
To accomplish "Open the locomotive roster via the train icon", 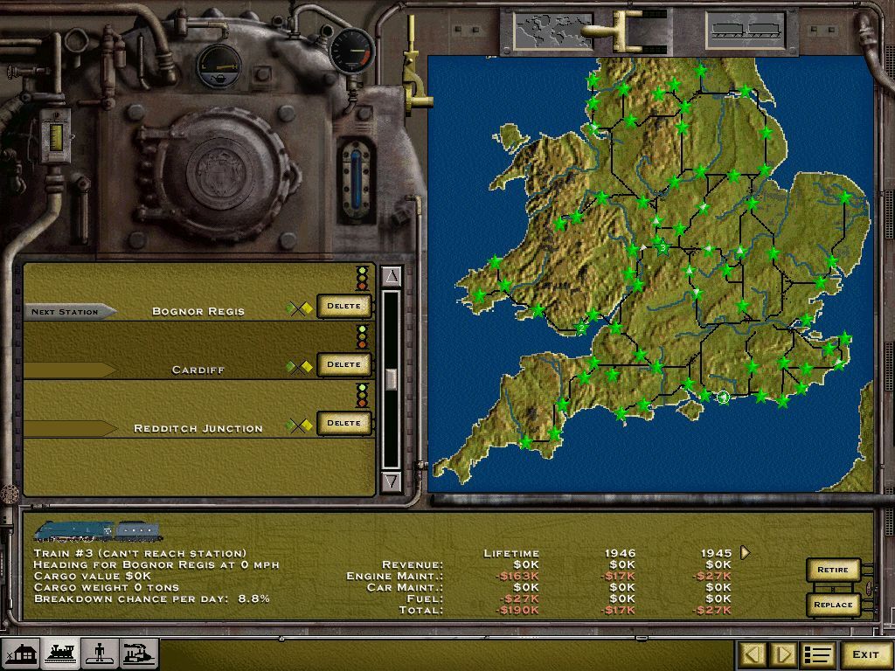I will pos(62,654).
